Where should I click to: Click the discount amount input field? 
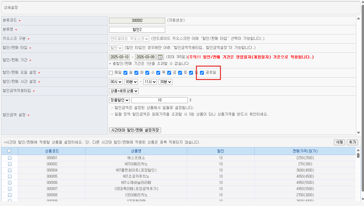[159, 100]
